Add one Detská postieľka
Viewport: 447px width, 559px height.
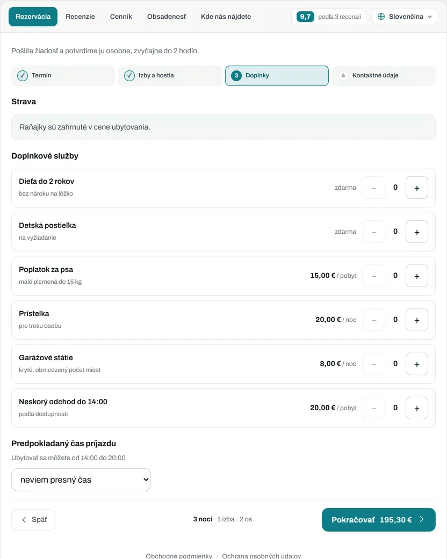point(417,232)
